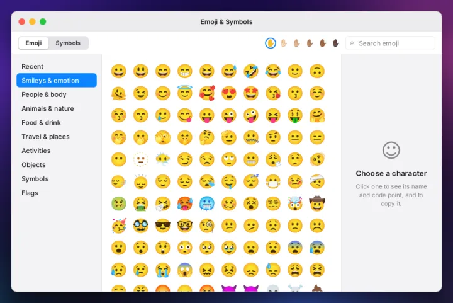453x303 pixels.
Task: Pick the melting face emoji
Action: [x=118, y=93]
